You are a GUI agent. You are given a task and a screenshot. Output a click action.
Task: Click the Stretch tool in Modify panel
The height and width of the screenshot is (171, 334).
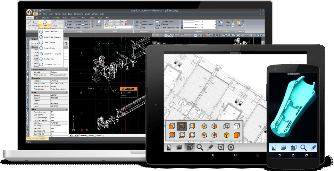point(69,28)
